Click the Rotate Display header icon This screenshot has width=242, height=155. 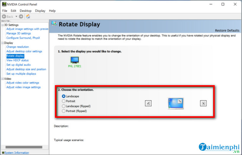(x=54, y=23)
